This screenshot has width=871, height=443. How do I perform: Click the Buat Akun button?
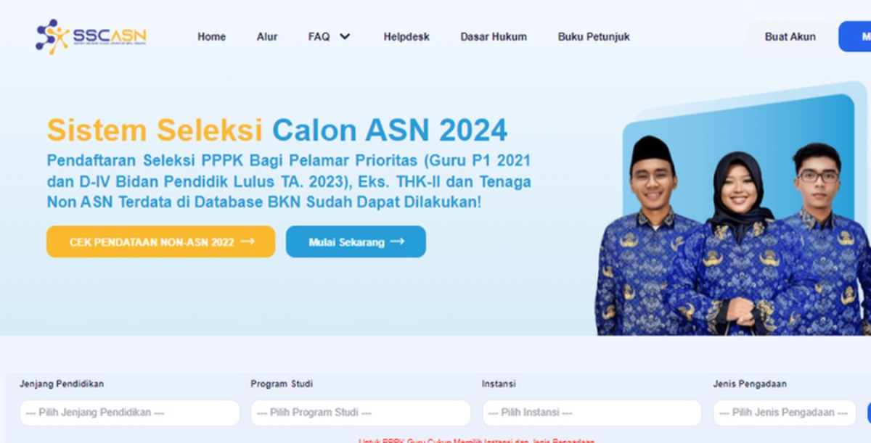(790, 36)
